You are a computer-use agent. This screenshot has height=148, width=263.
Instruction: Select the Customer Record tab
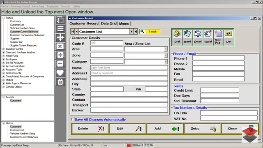pos(84,23)
